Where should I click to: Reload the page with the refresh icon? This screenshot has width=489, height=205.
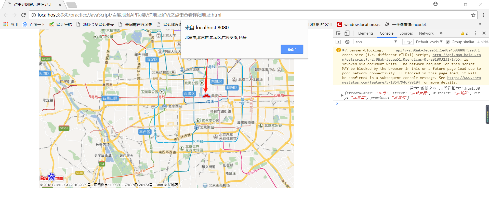pyautogui.click(x=23, y=15)
